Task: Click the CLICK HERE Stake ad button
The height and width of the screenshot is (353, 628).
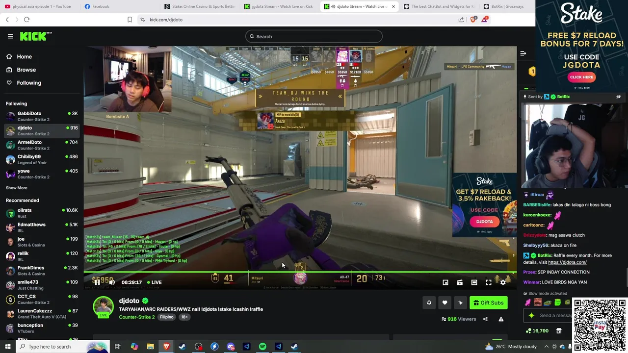Action: [581, 77]
